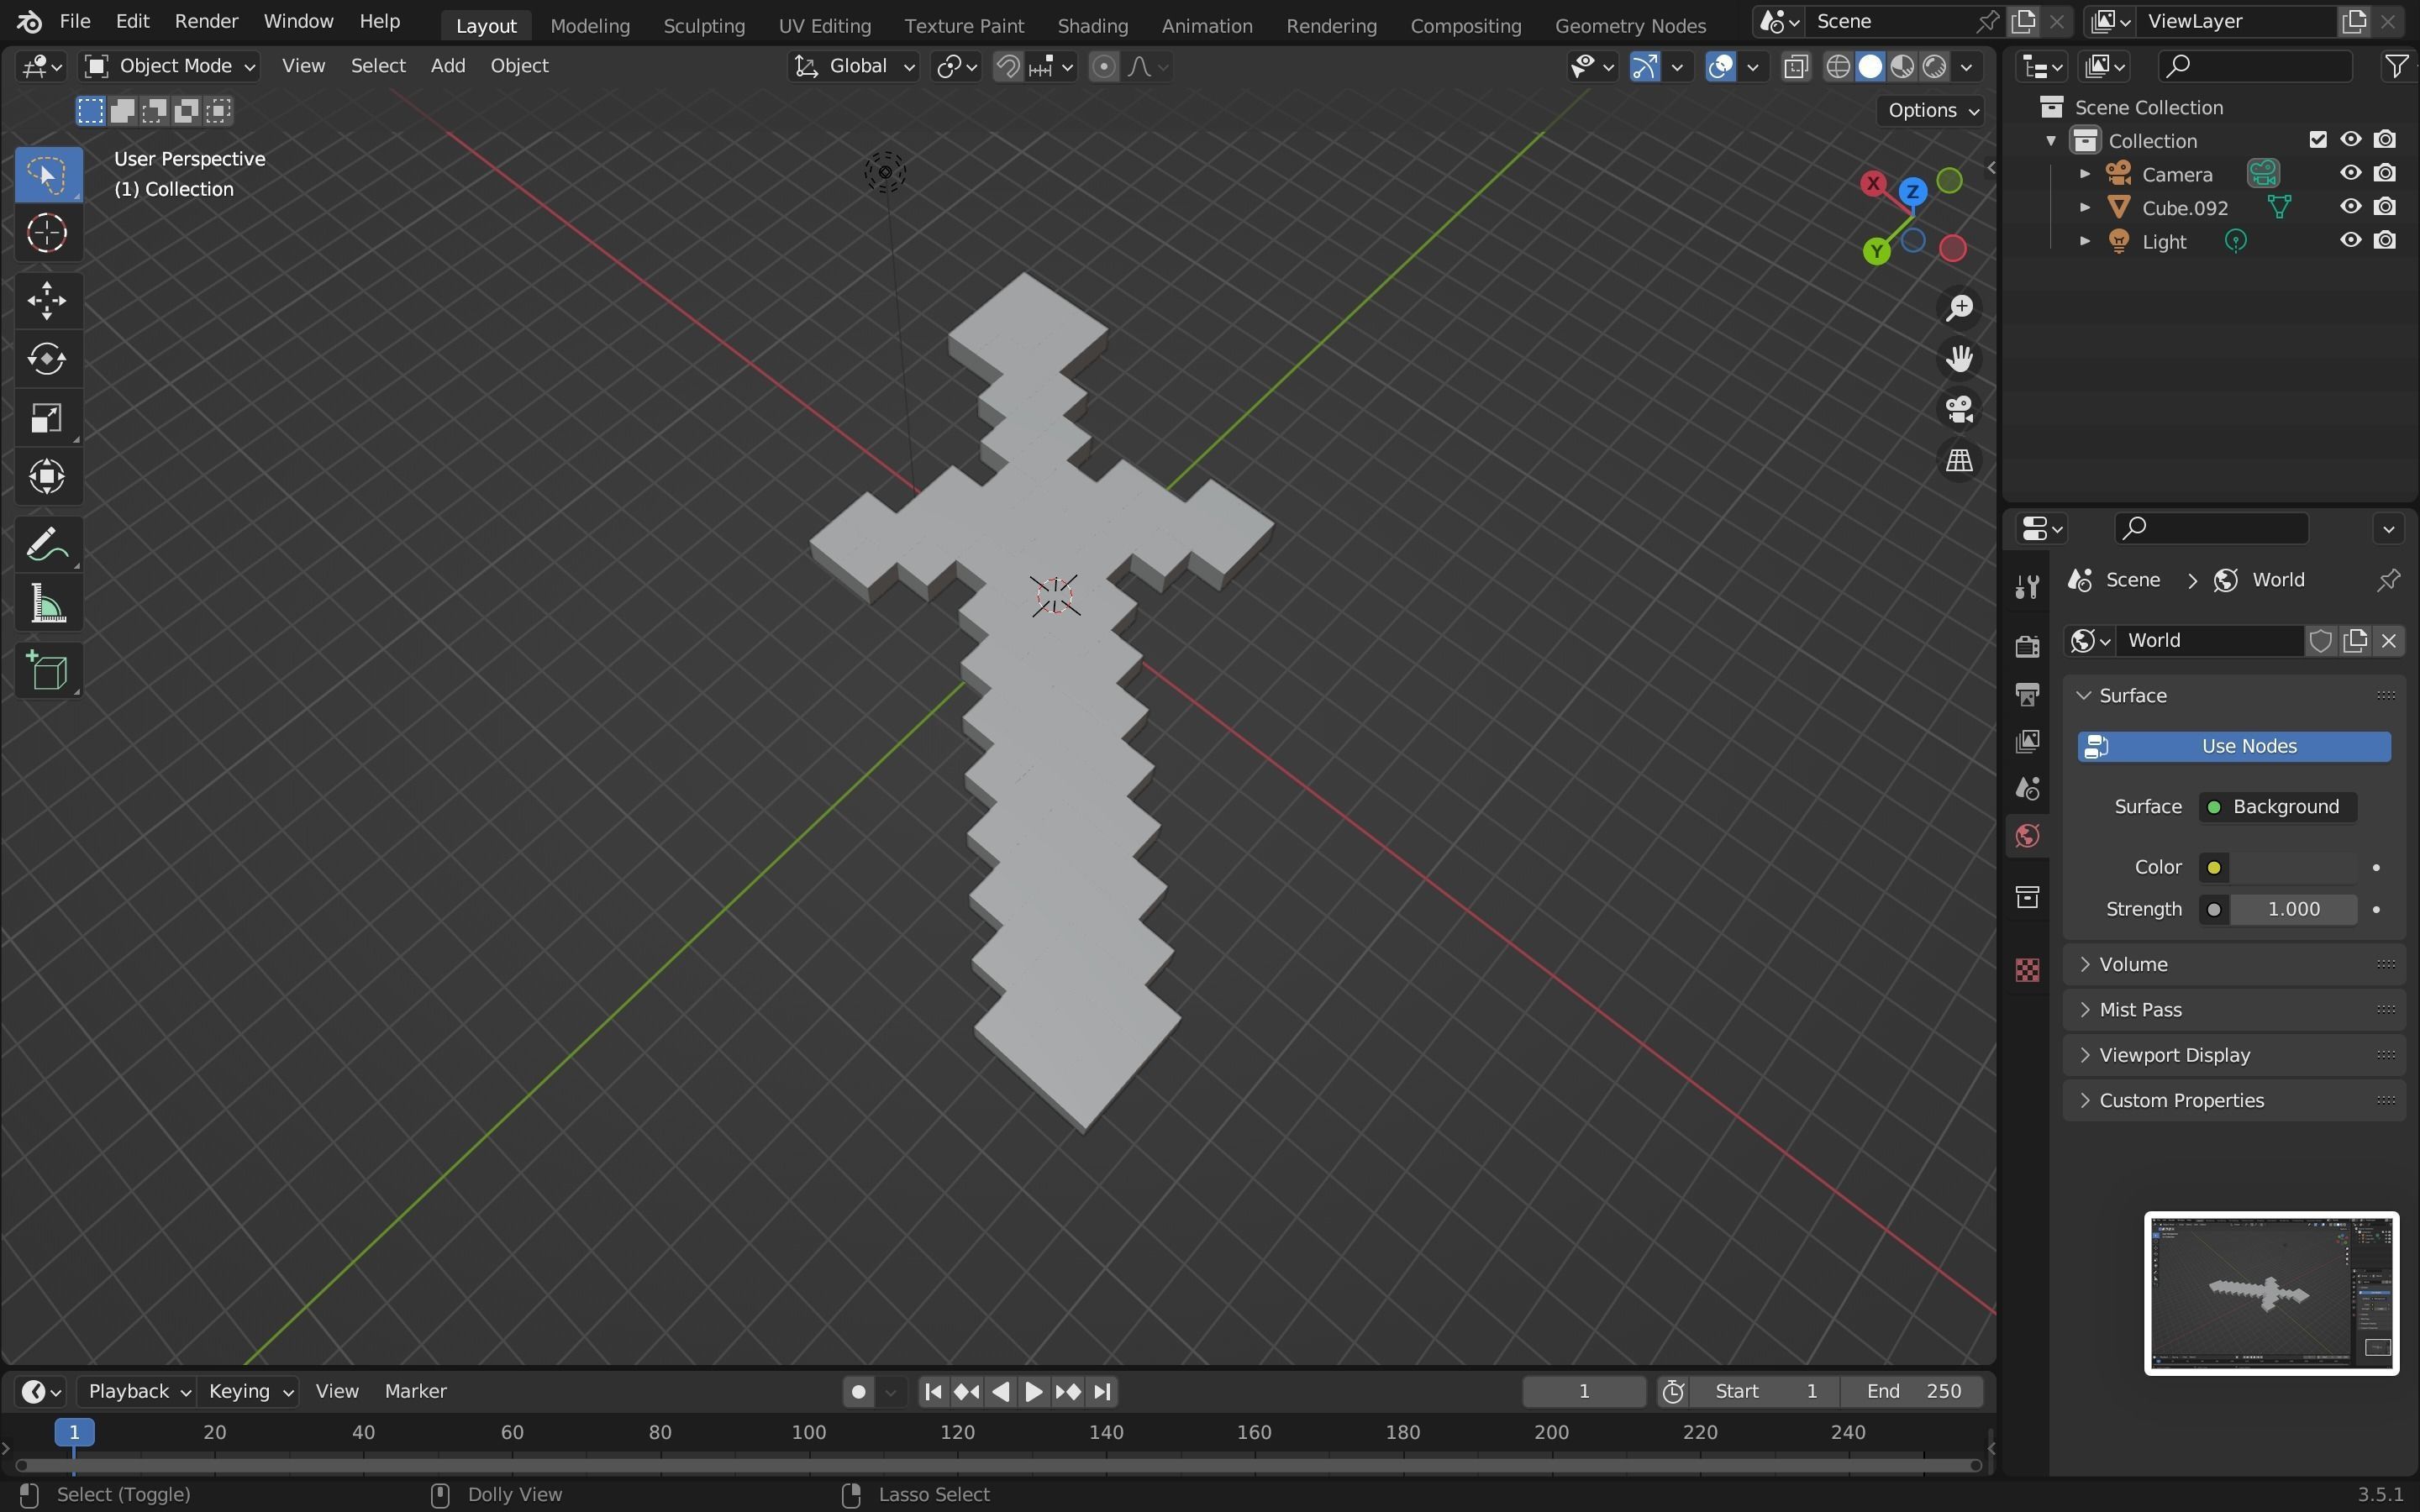Jump to the last frame

[1102, 1392]
